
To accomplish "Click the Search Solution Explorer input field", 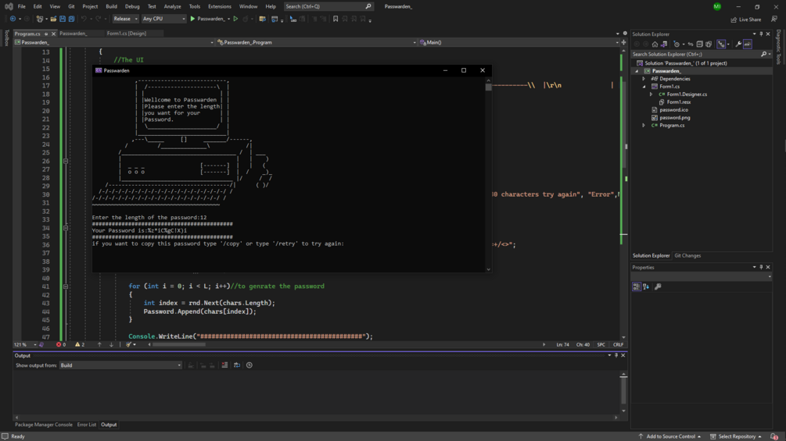I will tap(695, 54).
